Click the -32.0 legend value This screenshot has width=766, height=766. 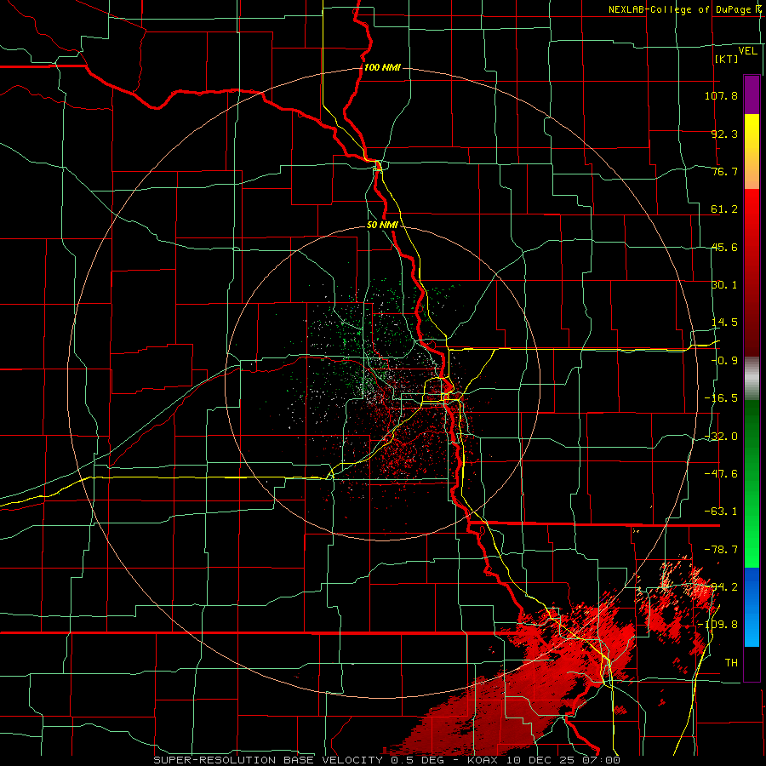coord(721,437)
